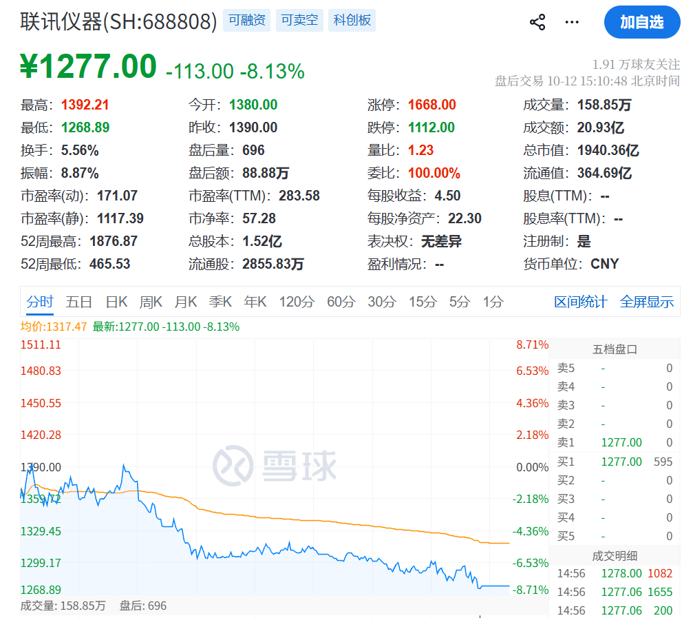Click the 14:56 trade with volume 1655
693x618 pixels.
[615, 593]
